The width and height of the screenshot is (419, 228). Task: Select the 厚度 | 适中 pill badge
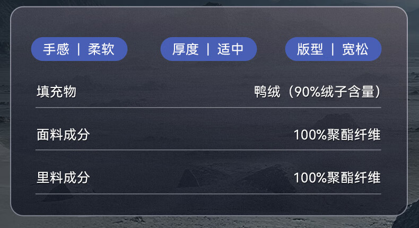click(x=208, y=49)
